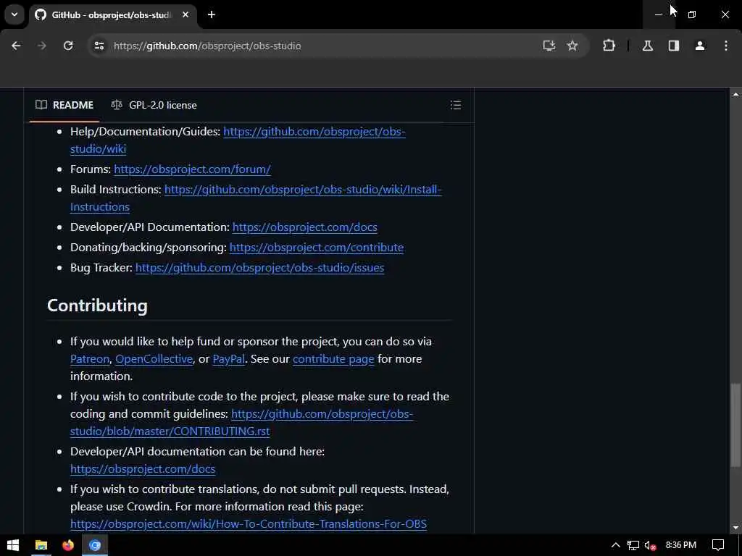Viewport: 742px width, 556px height.
Task: Install app icon in address bar
Action: 549,46
